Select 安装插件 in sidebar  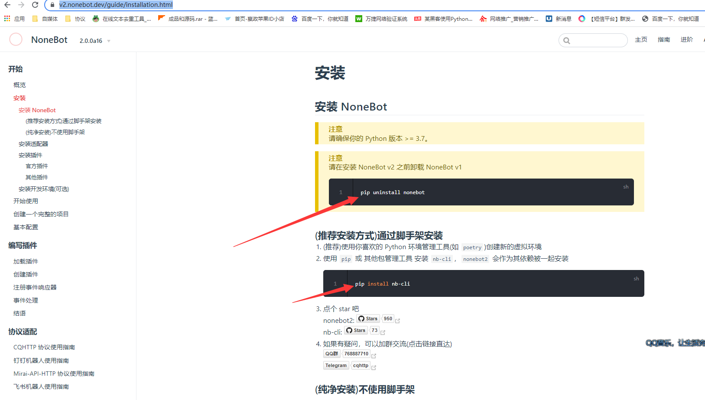click(x=30, y=155)
